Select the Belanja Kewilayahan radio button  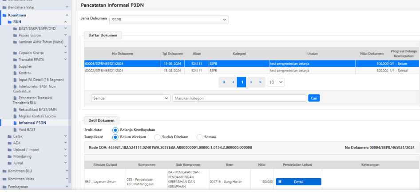pyautogui.click(x=115, y=130)
